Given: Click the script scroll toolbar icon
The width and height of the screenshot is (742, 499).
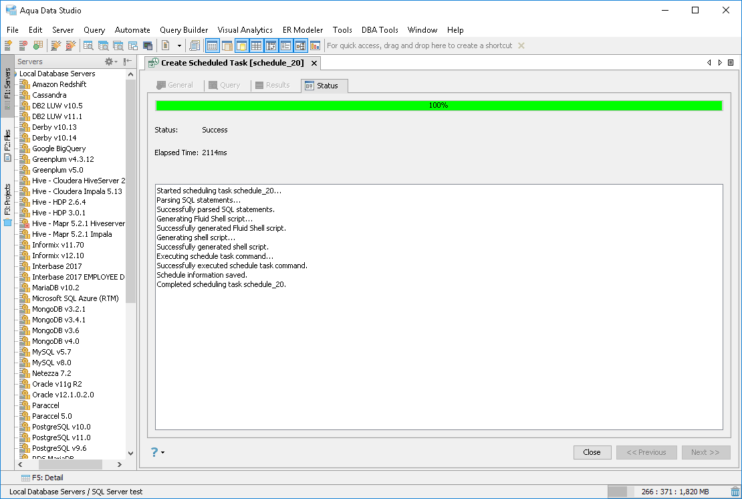Looking at the screenshot, I should [194, 45].
